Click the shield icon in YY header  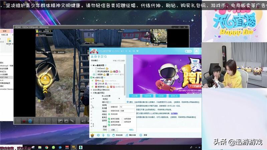[x=138, y=51]
